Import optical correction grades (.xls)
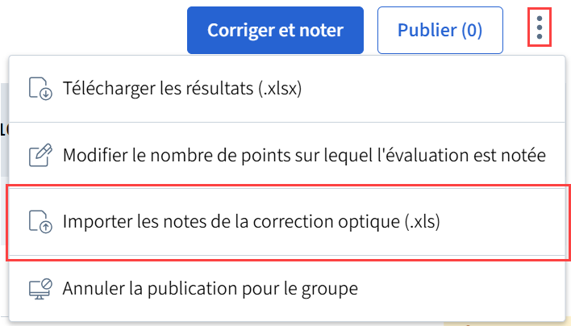The width and height of the screenshot is (571, 326). [x=251, y=221]
